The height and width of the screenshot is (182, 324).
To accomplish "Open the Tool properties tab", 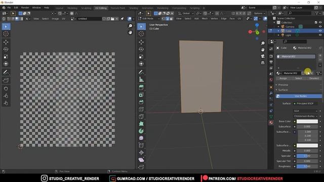I will coord(271,49).
